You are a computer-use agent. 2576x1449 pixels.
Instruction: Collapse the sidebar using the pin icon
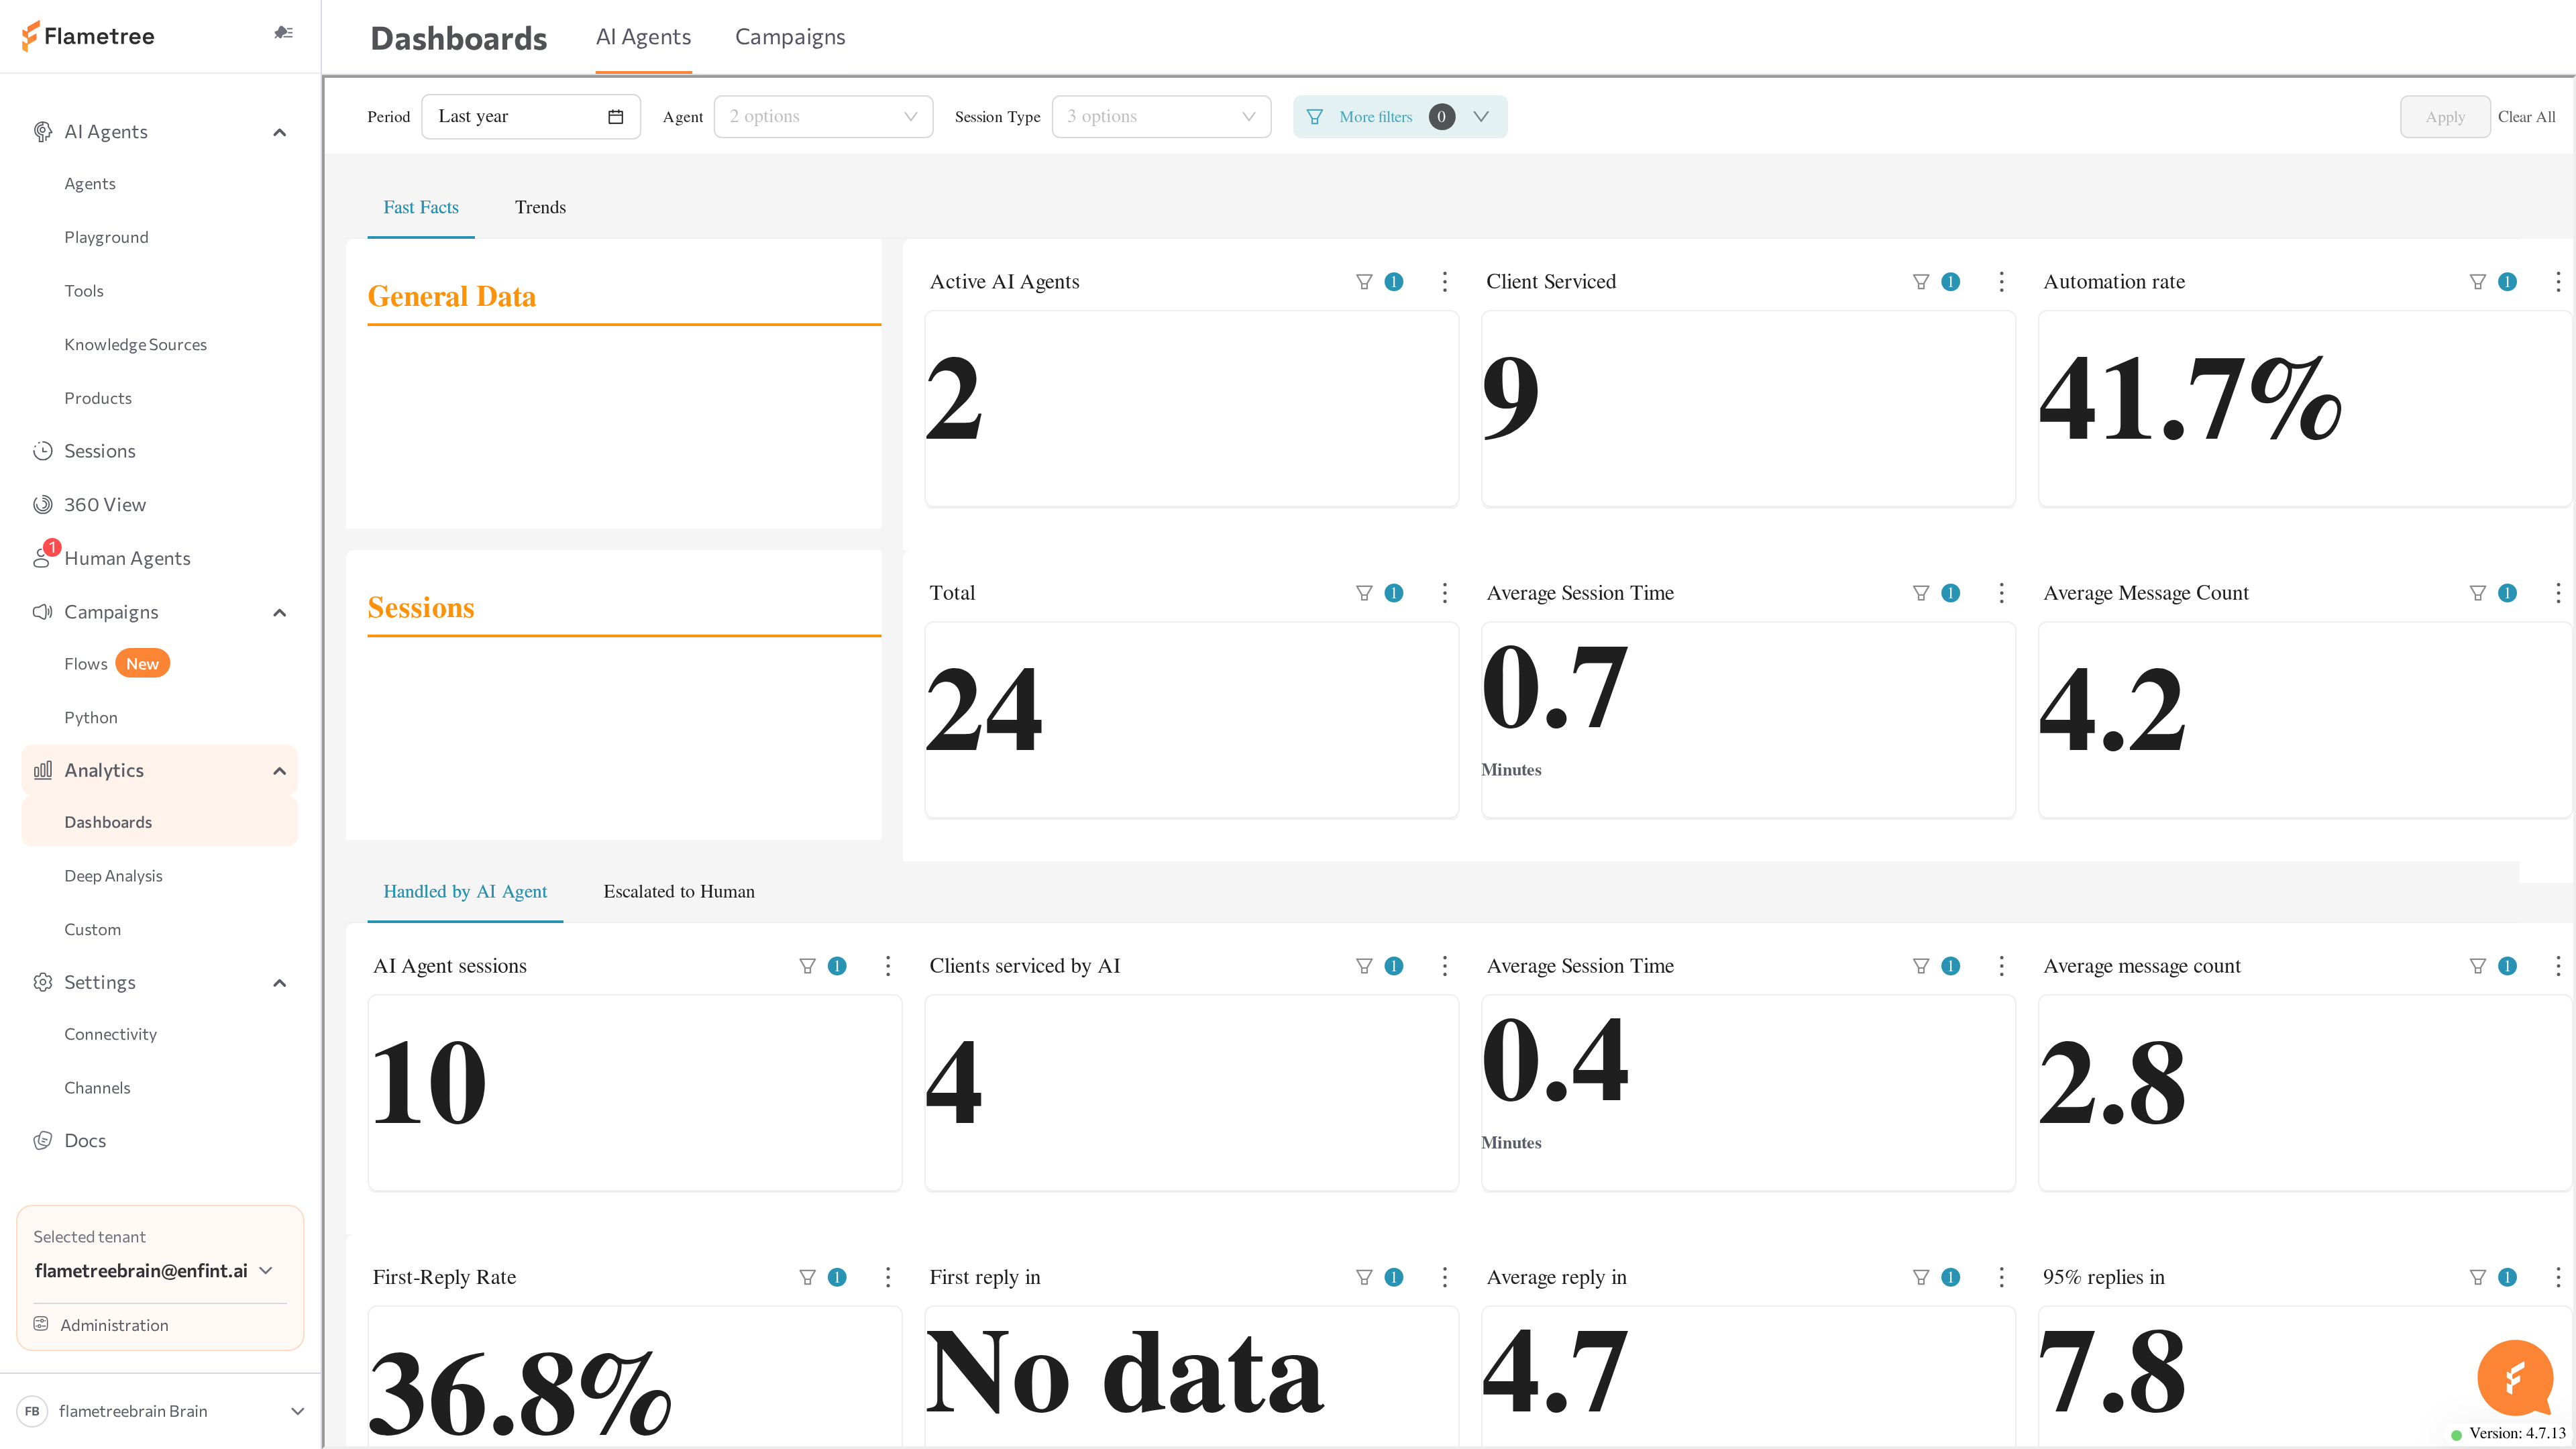(x=283, y=33)
